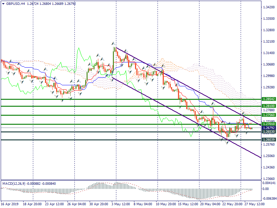
Task: Select the 1.28100 price level label
Action: tap(268, 106)
